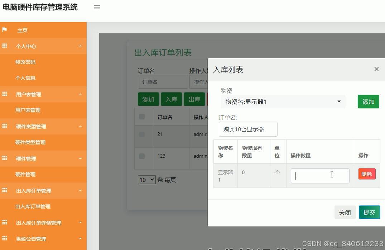
Task: Click the grid icon next to 系统公告管理
Action: click(x=5, y=239)
